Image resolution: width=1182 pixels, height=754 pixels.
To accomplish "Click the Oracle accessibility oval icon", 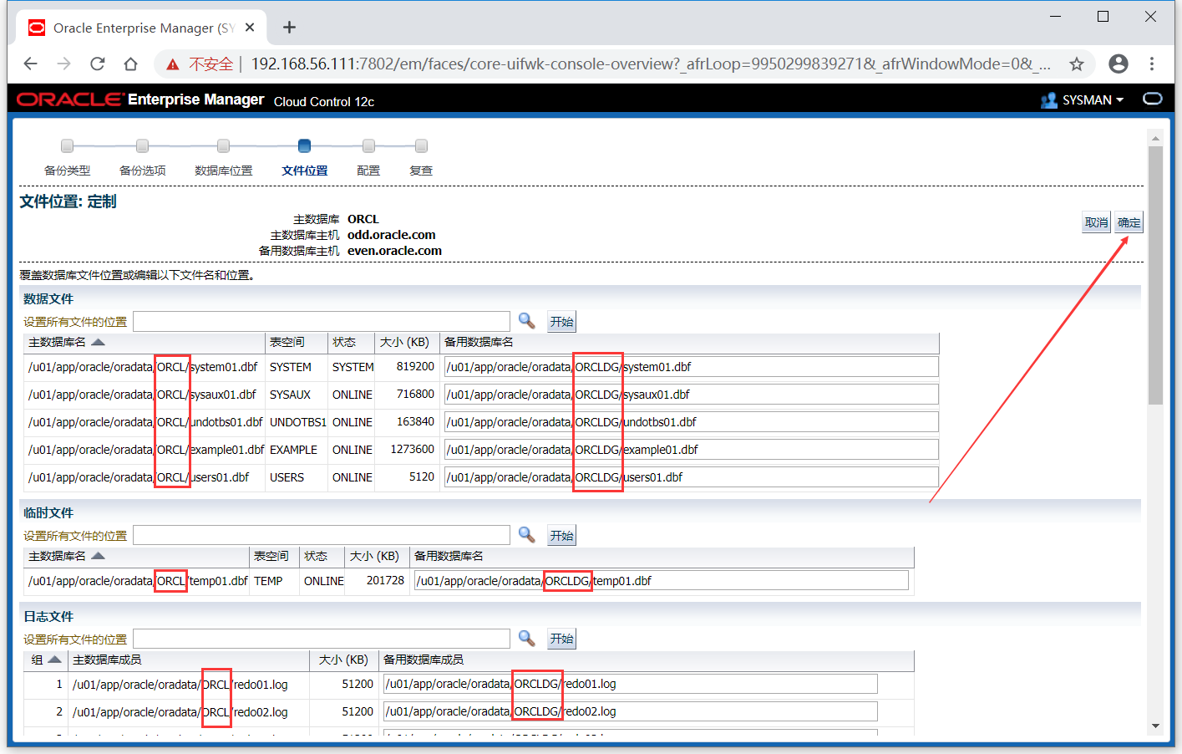I will 1153,99.
